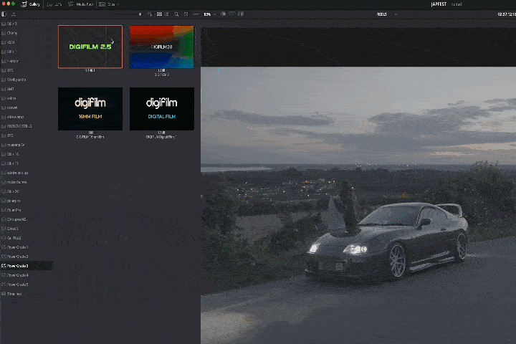Select the highlighted PowerGrade 3 album

[x=27, y=266]
